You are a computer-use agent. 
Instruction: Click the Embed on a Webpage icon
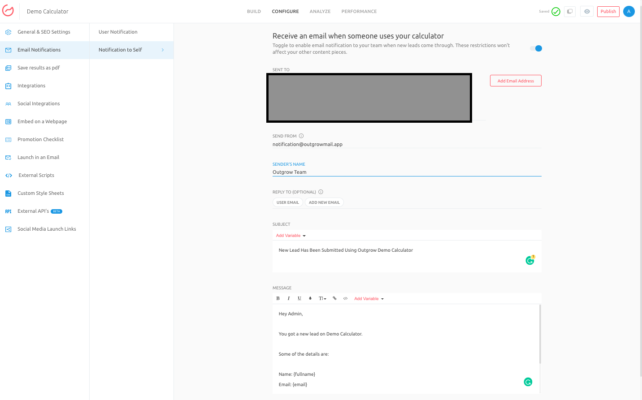coord(8,122)
